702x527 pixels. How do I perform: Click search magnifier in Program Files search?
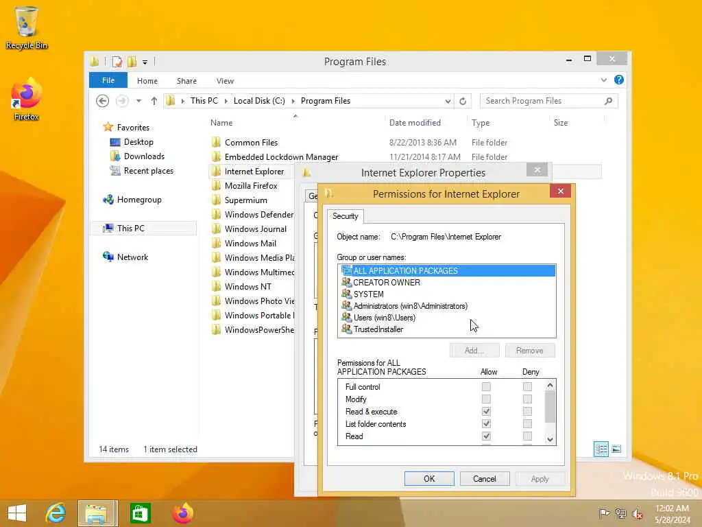click(x=609, y=102)
